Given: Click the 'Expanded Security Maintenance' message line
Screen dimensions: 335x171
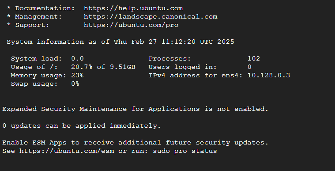Looking at the screenshot, I should click(135, 109).
